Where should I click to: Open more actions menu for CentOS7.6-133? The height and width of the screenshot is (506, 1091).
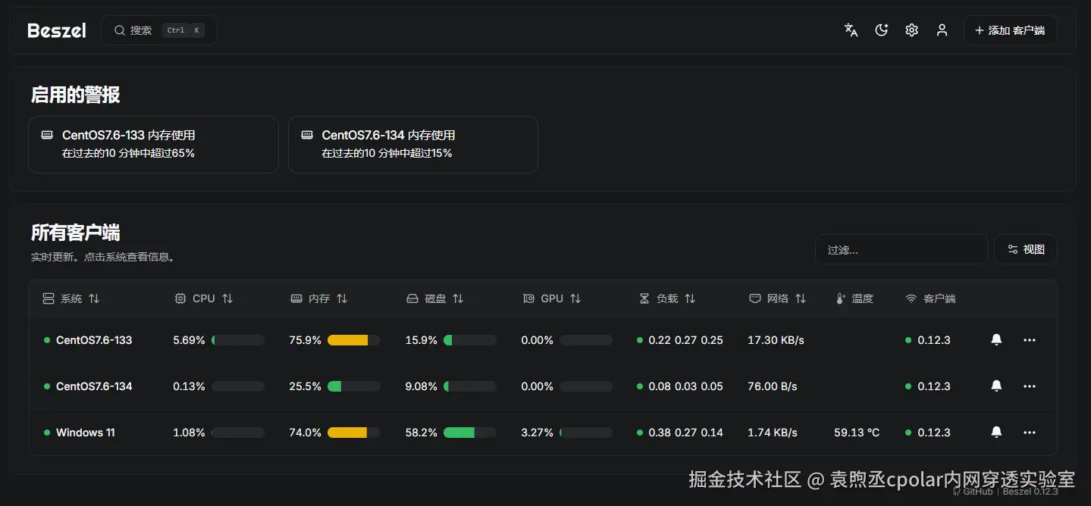click(x=1030, y=340)
